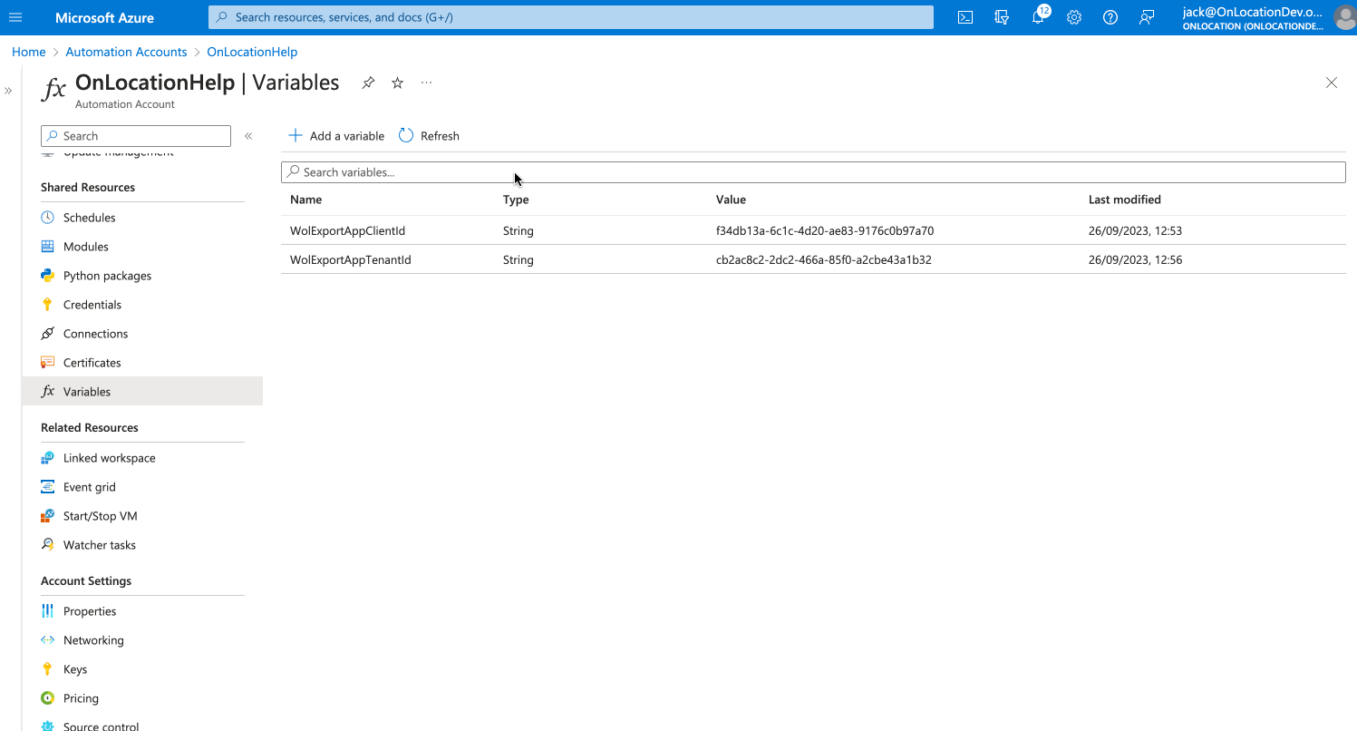Image resolution: width=1357 pixels, height=731 pixels.
Task: Sort by Name column header
Action: [306, 200]
